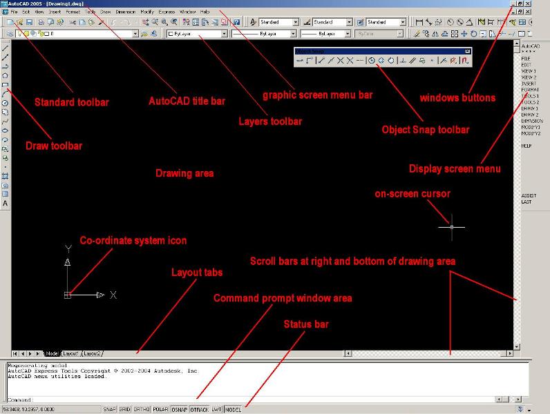Expand the layer list dropdown

(x=135, y=34)
